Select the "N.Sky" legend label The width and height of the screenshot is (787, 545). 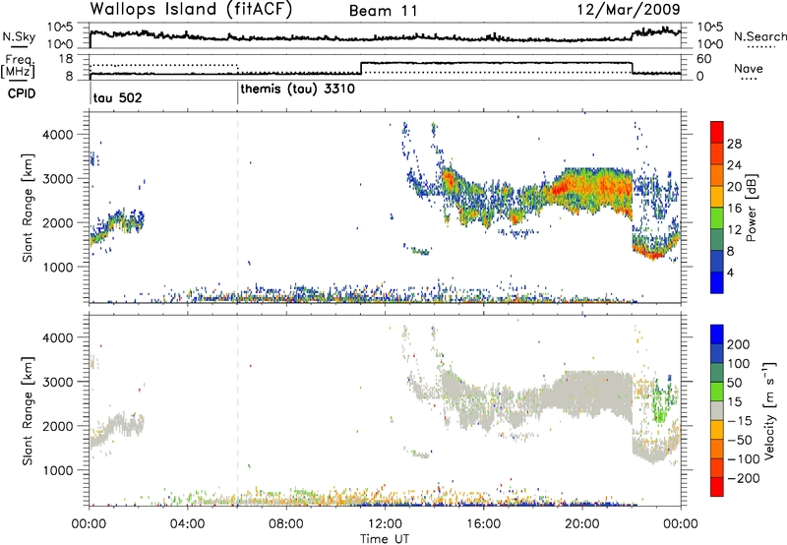point(19,36)
